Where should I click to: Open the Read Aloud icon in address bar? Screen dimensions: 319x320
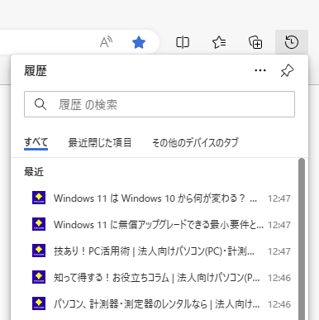tap(106, 42)
